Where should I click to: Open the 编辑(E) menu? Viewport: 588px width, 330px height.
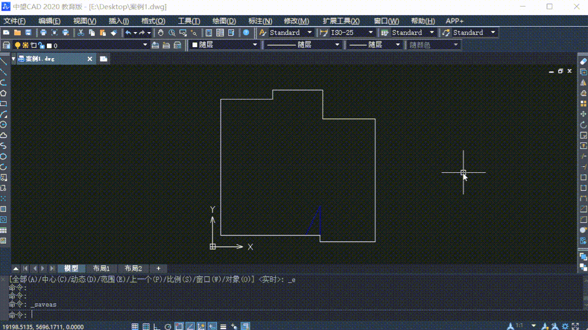click(x=49, y=21)
